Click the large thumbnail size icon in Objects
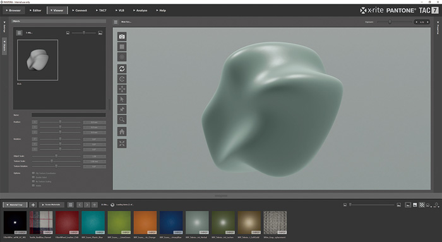The height and width of the screenshot is (242, 442). point(100,33)
